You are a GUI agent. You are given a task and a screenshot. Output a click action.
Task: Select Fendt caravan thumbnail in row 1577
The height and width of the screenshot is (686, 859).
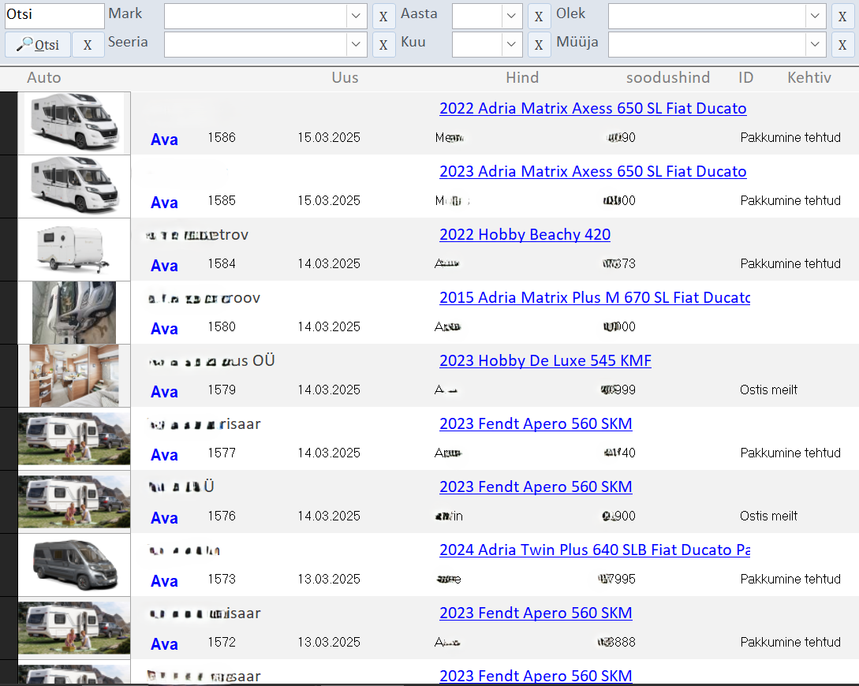[74, 438]
